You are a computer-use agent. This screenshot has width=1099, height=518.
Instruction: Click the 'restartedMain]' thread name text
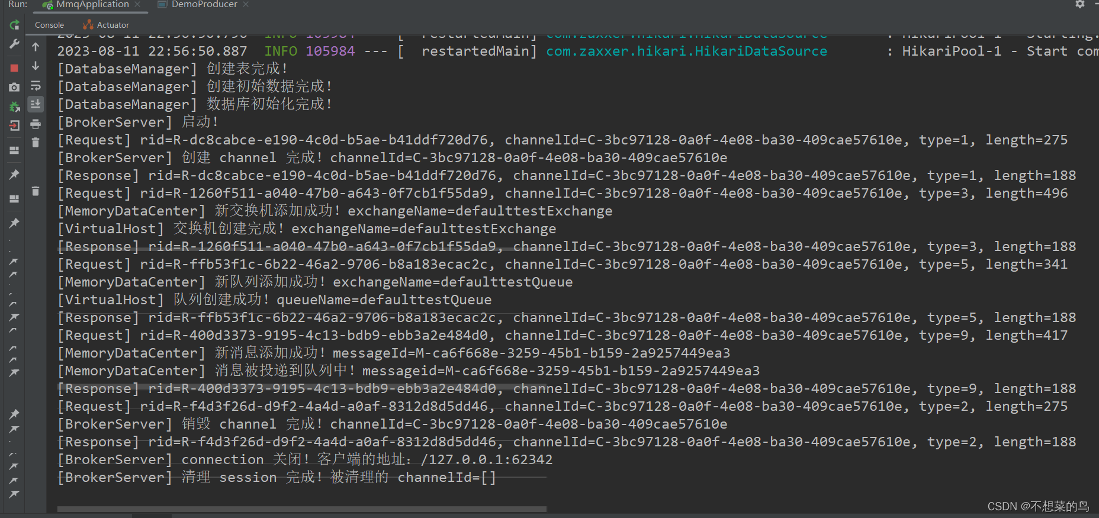[479, 51]
